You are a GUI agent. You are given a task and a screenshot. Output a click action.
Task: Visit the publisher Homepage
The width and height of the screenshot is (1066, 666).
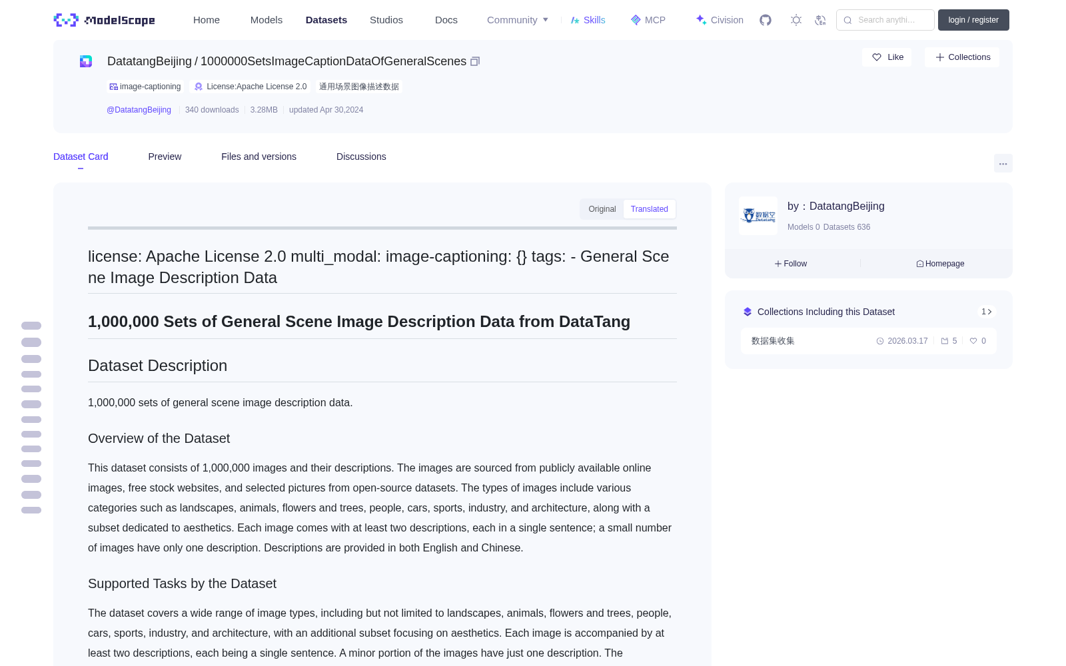(x=940, y=264)
